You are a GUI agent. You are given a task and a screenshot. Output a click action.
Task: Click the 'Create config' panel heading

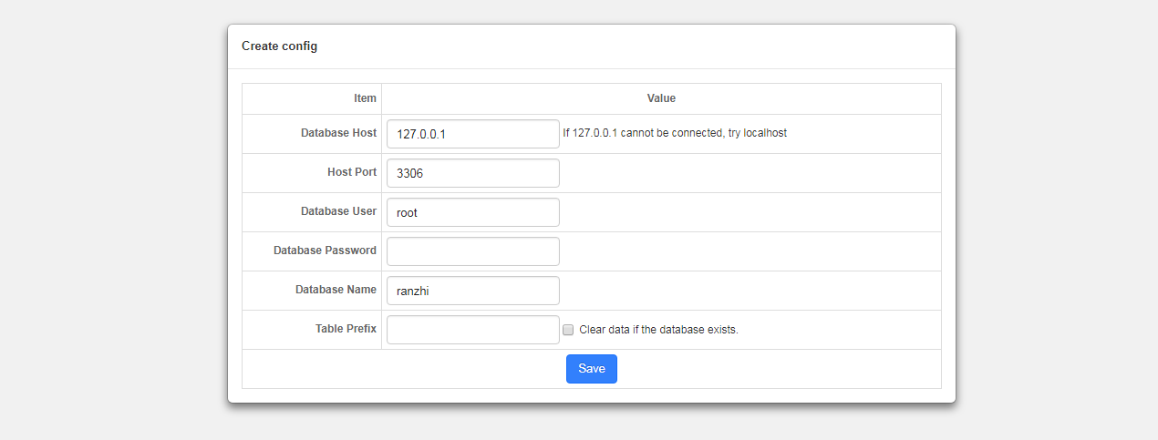tap(279, 46)
